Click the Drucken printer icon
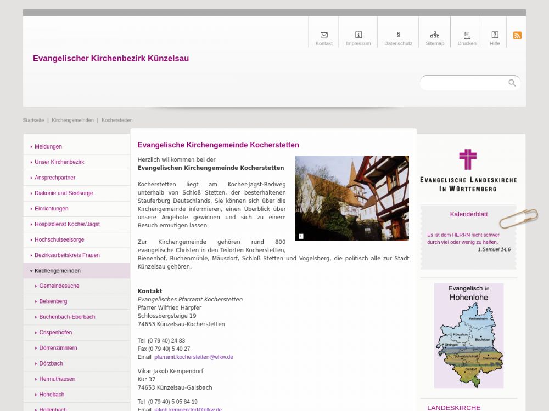Viewport: 549px width, 411px height. pos(467,35)
